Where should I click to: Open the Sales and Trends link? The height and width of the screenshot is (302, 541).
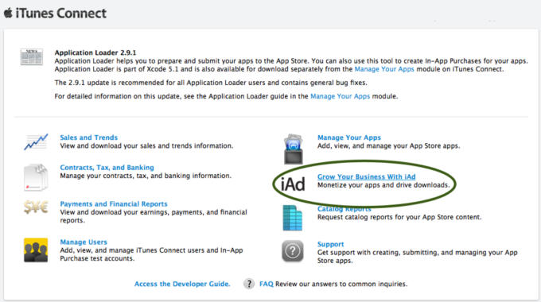[x=88, y=137]
